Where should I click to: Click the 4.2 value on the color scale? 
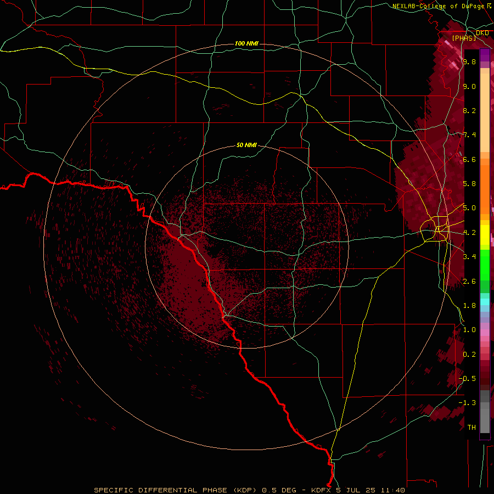pyautogui.click(x=469, y=233)
